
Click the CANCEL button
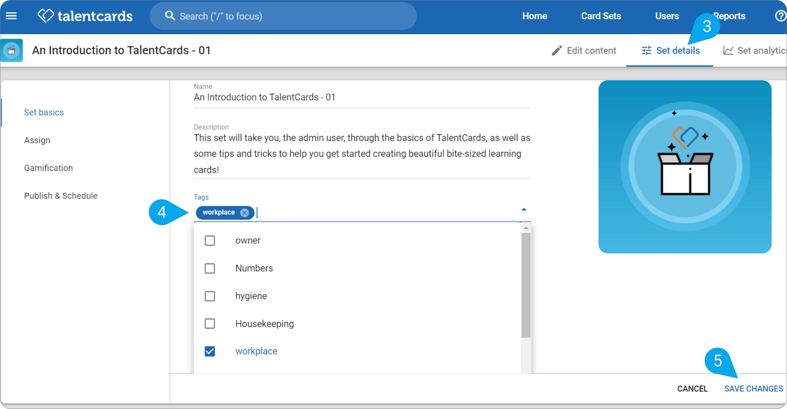(x=693, y=389)
